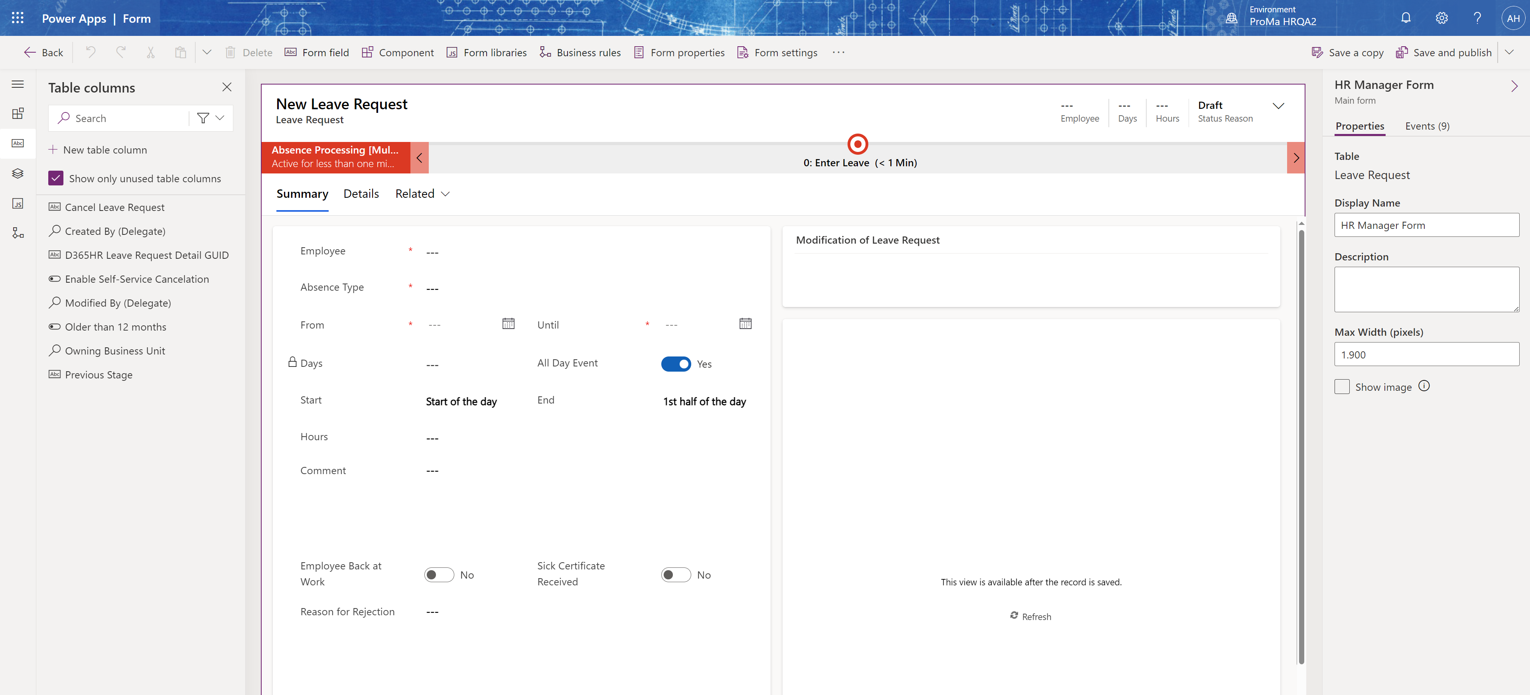
Task: Open the Related tab dropdown
Action: click(422, 194)
